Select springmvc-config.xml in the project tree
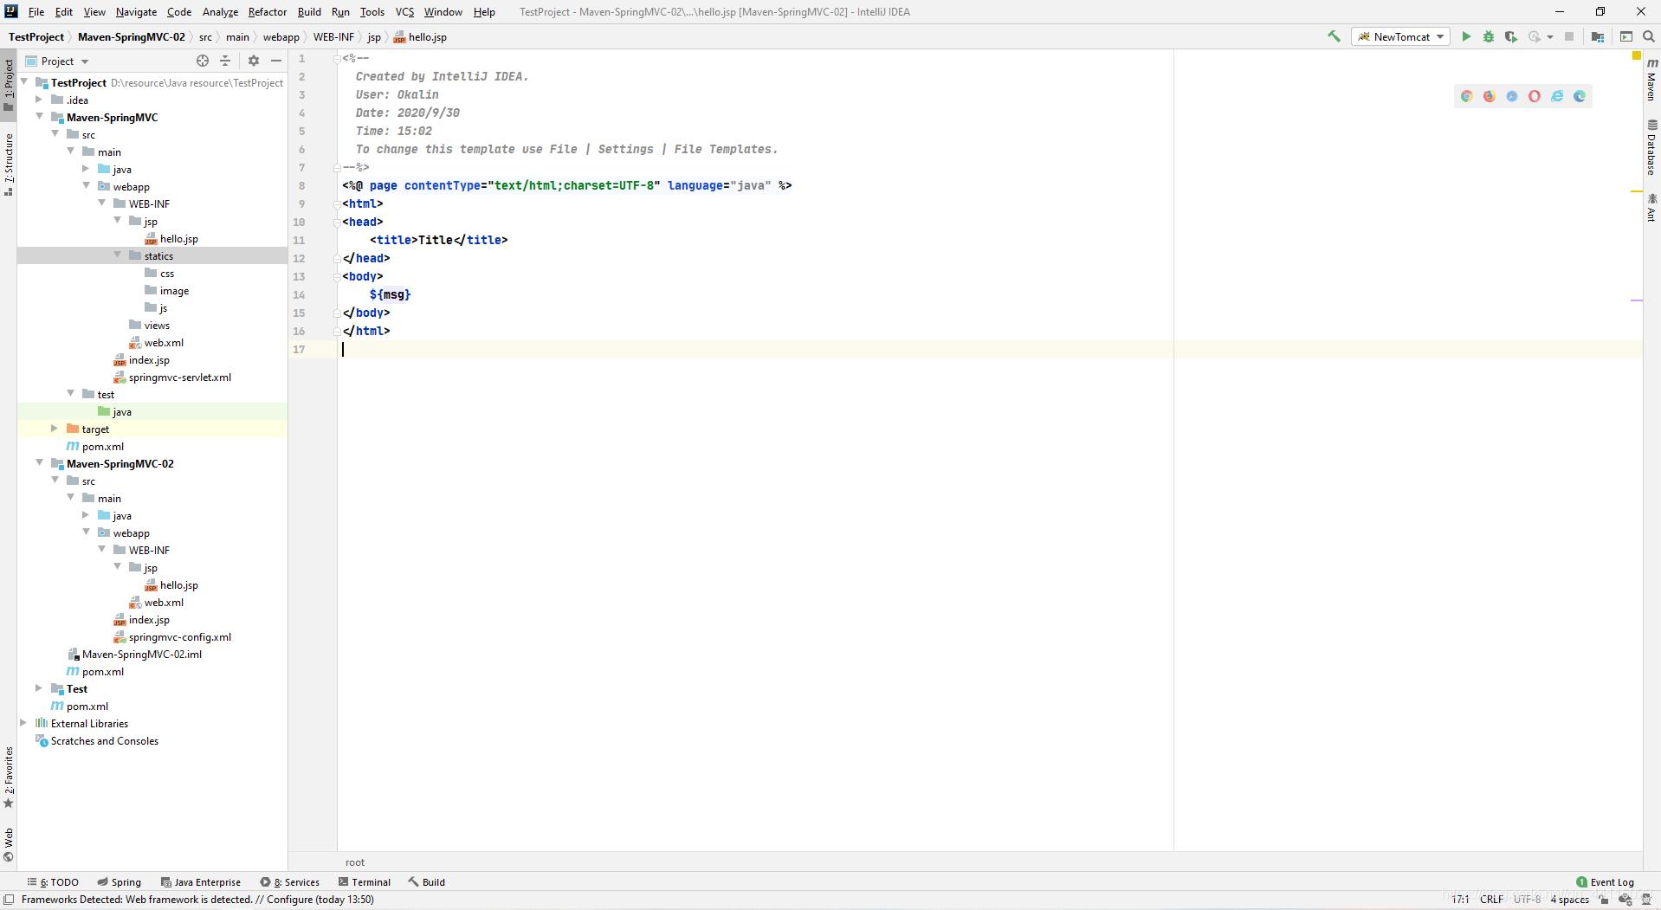Viewport: 1661px width, 910px height. point(179,637)
